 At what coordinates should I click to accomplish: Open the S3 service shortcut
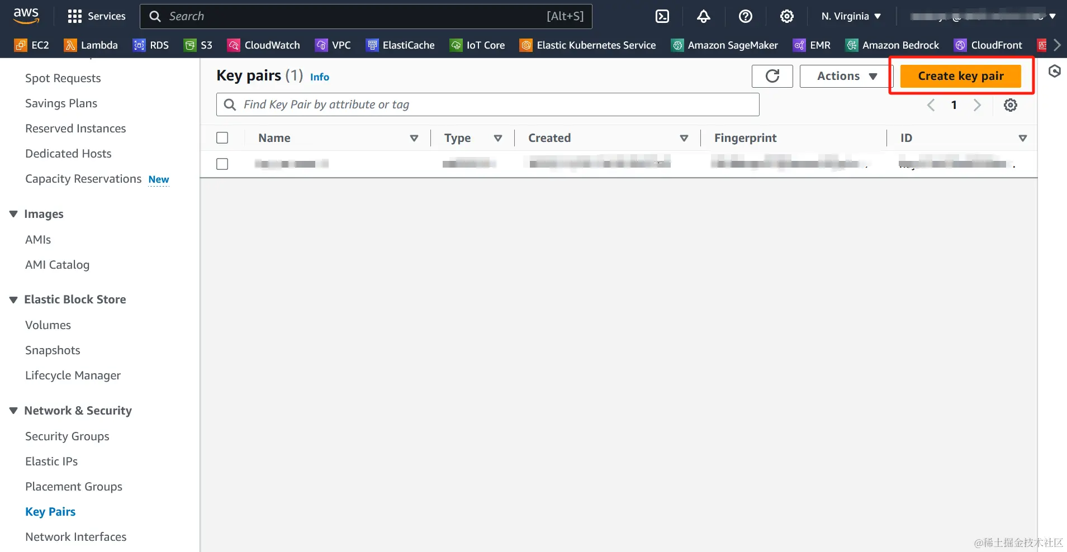[198, 45]
